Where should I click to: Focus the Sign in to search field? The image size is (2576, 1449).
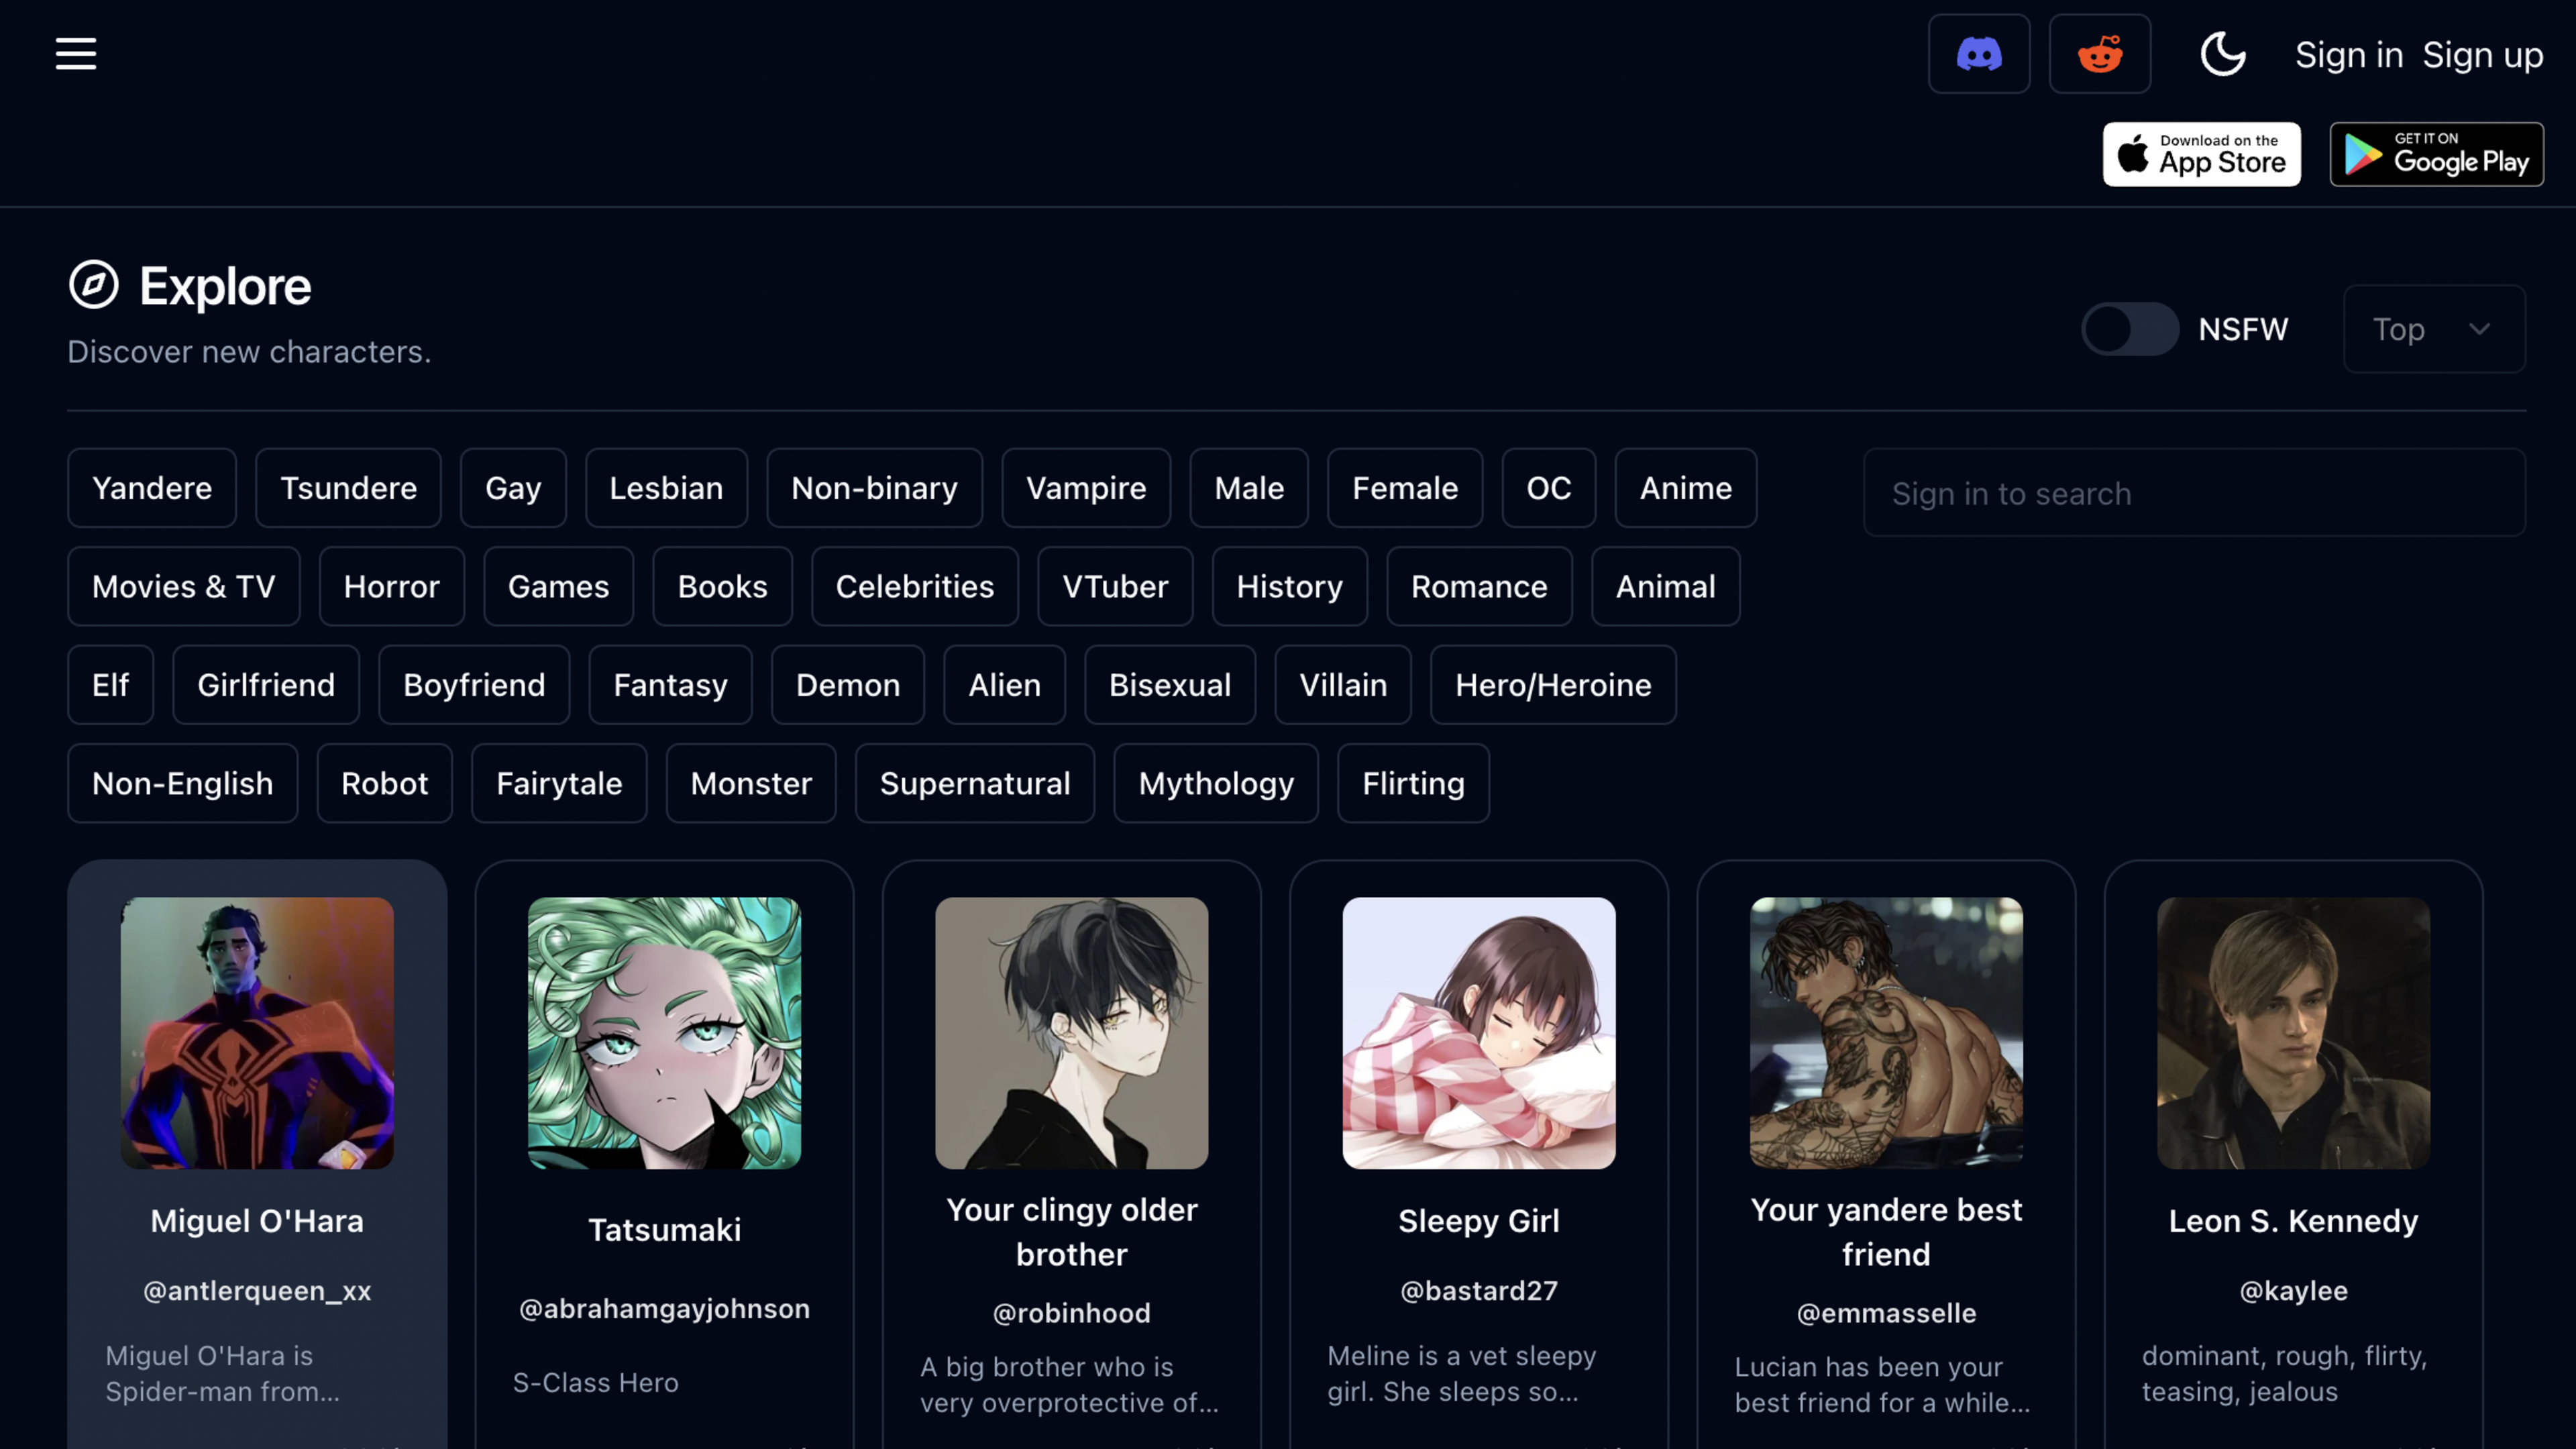coord(2194,493)
